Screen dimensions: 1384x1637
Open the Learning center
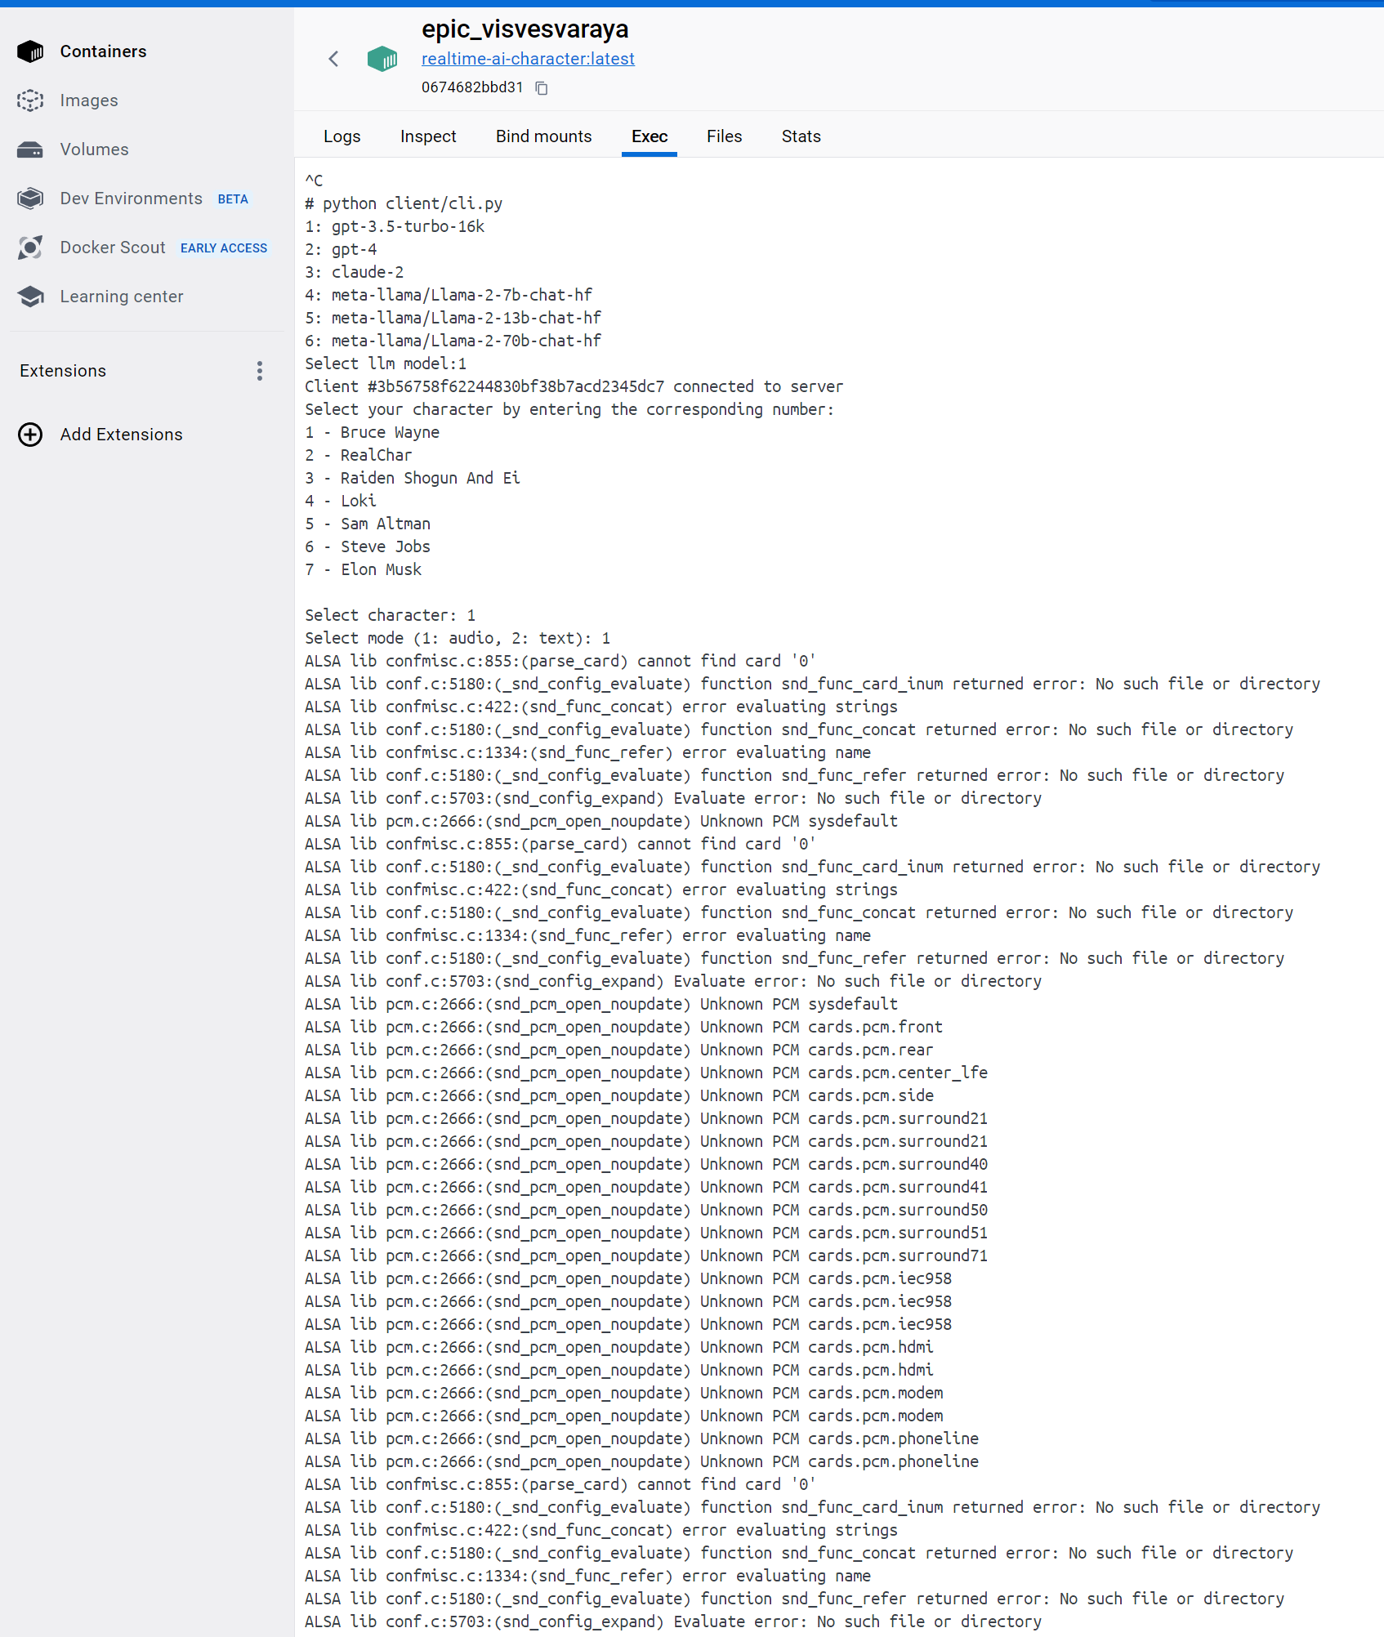click(122, 297)
